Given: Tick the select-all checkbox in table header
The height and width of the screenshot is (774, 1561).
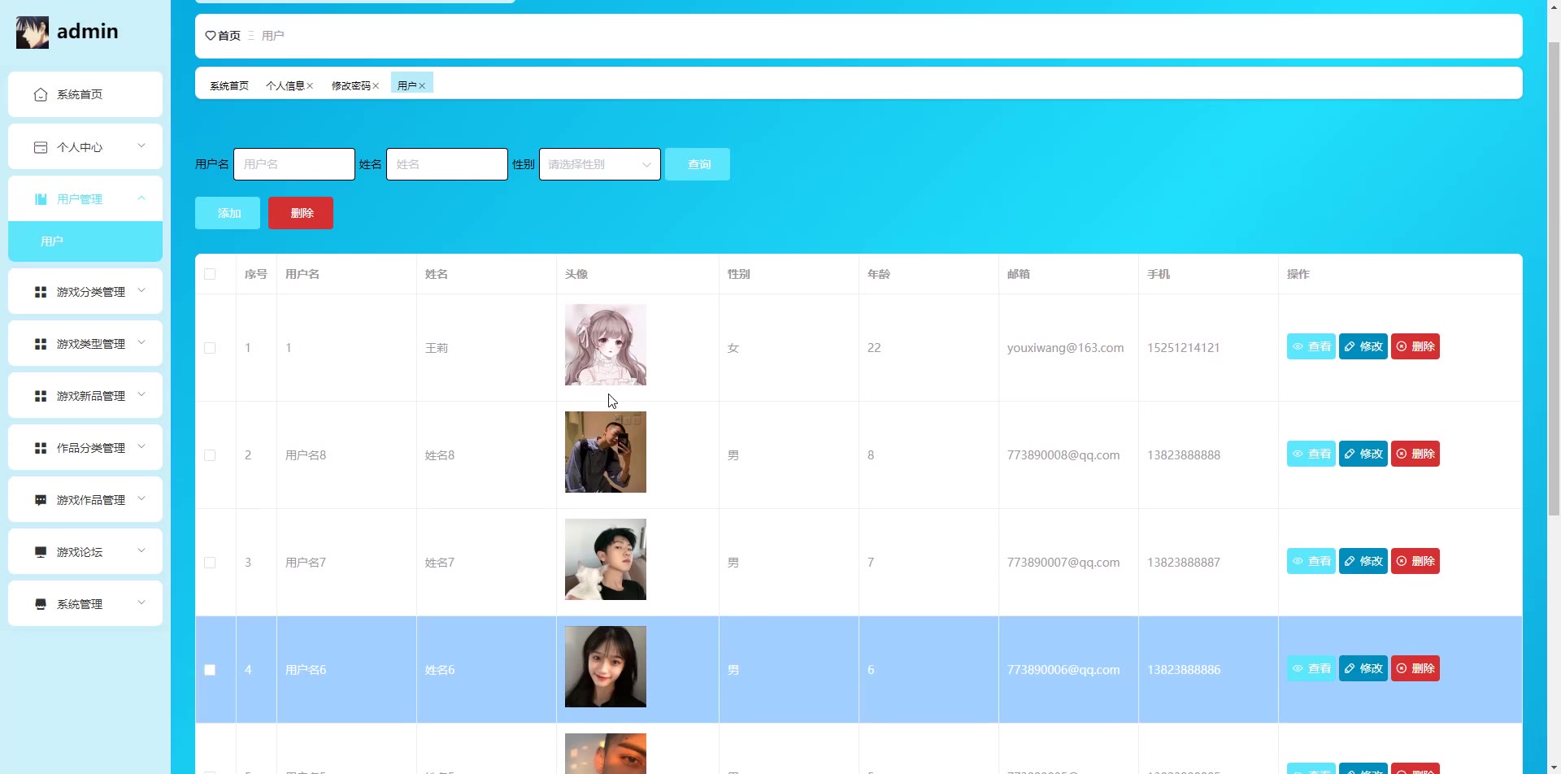Looking at the screenshot, I should coord(210,274).
